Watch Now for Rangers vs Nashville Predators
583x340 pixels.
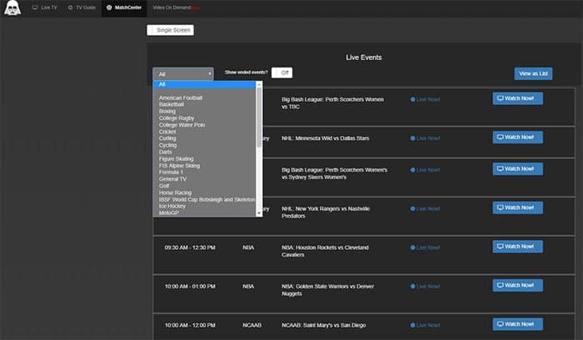[517, 207]
